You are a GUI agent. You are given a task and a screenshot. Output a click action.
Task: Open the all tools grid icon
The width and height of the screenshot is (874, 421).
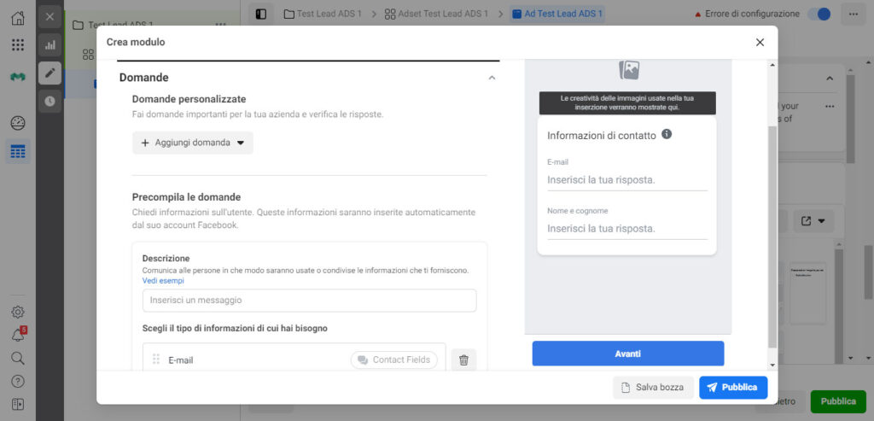pos(18,44)
